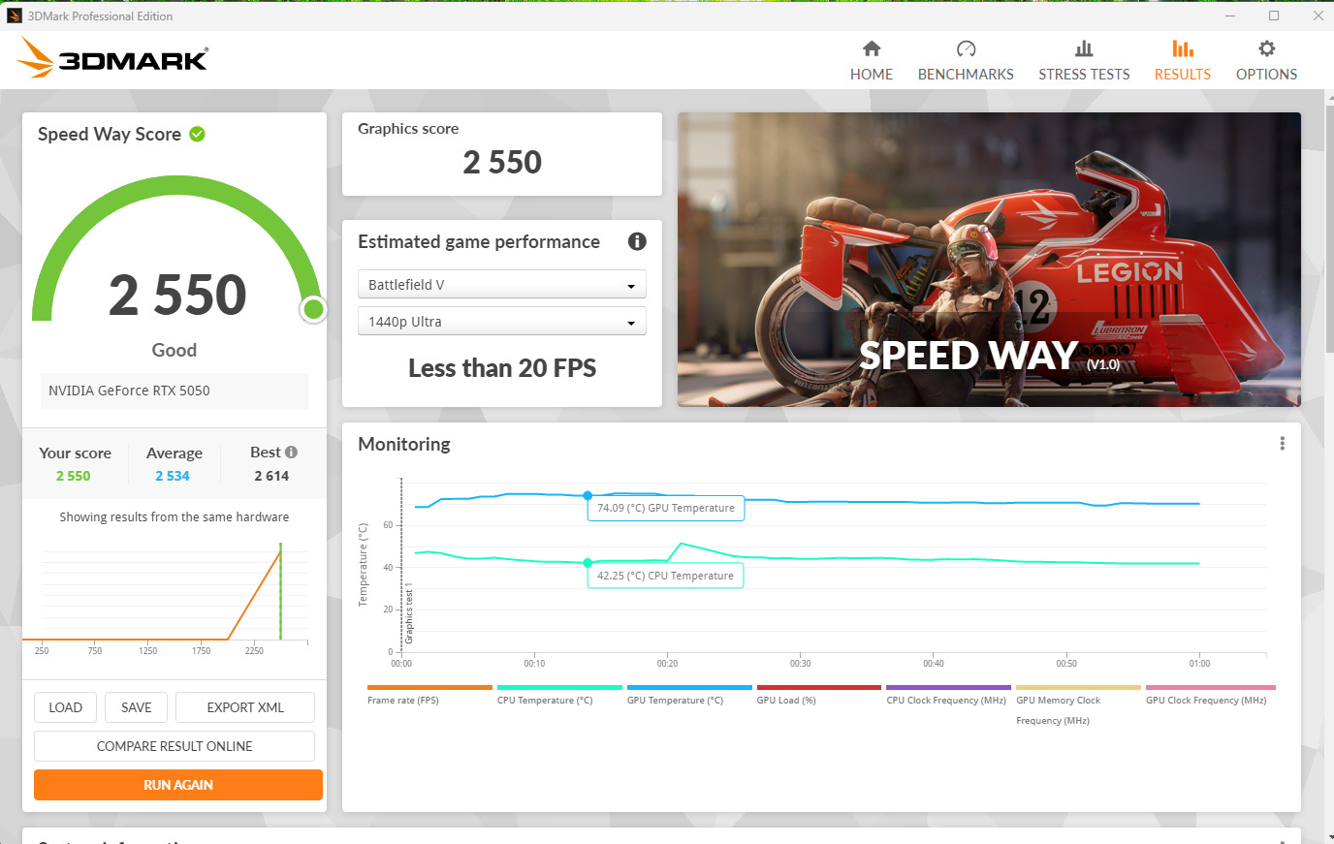Click the Speed Way benchmark banner image
Viewport: 1334px width, 844px height.
click(989, 260)
